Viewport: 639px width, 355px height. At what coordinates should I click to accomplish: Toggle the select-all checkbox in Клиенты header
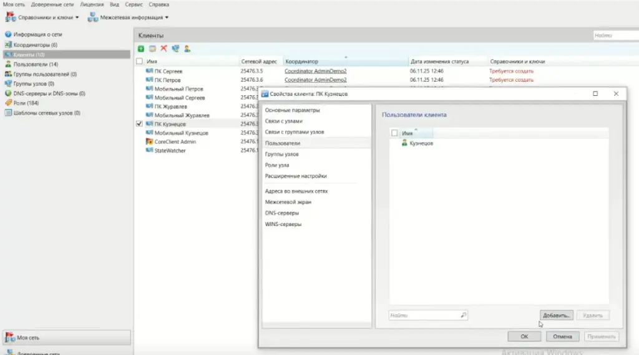pos(139,62)
